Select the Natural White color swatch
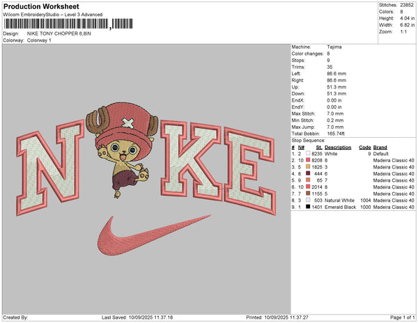This screenshot has height=323, width=418. point(308,200)
